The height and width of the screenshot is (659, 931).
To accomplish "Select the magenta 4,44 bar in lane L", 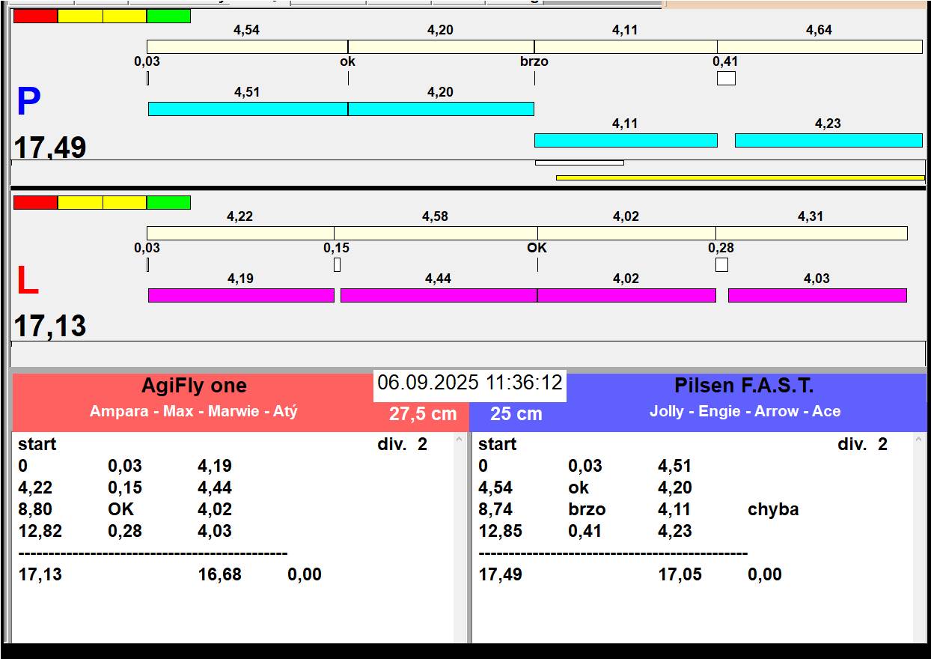I will [439, 295].
